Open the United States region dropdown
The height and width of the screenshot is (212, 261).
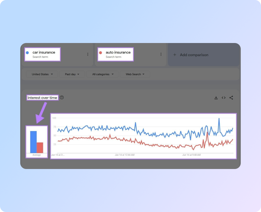pos(41,74)
